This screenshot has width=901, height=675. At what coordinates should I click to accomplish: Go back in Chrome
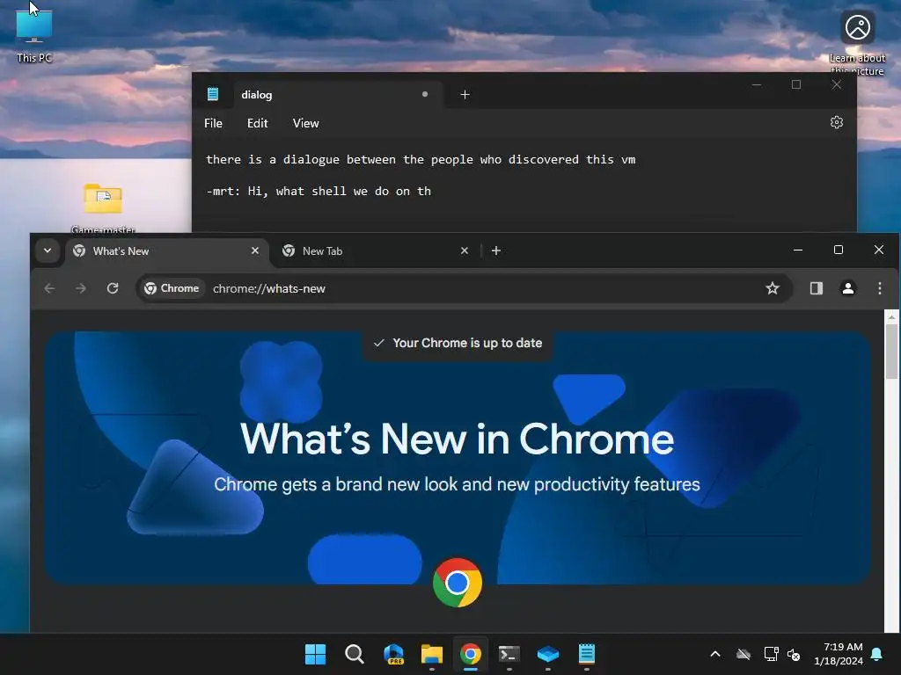pos(49,288)
